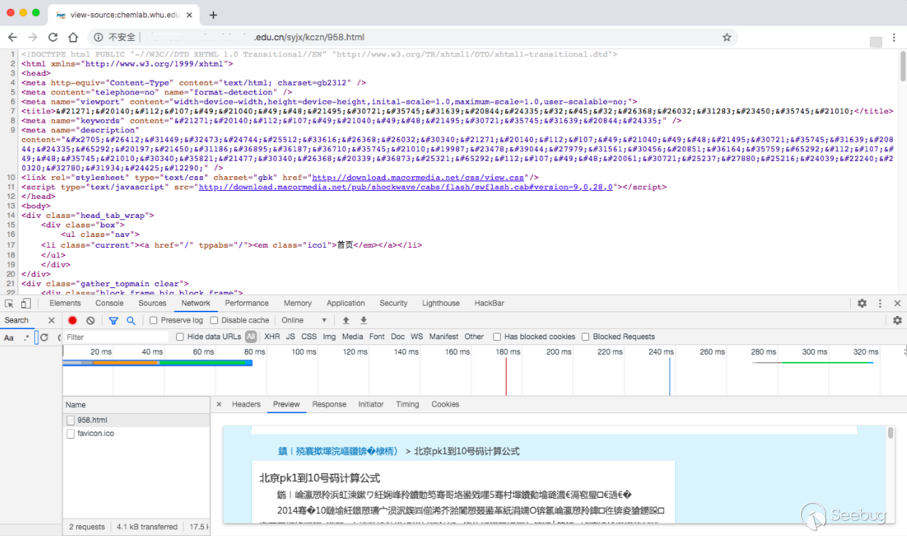Show the Headers tab of request
The height and width of the screenshot is (536, 907).
coord(246,404)
